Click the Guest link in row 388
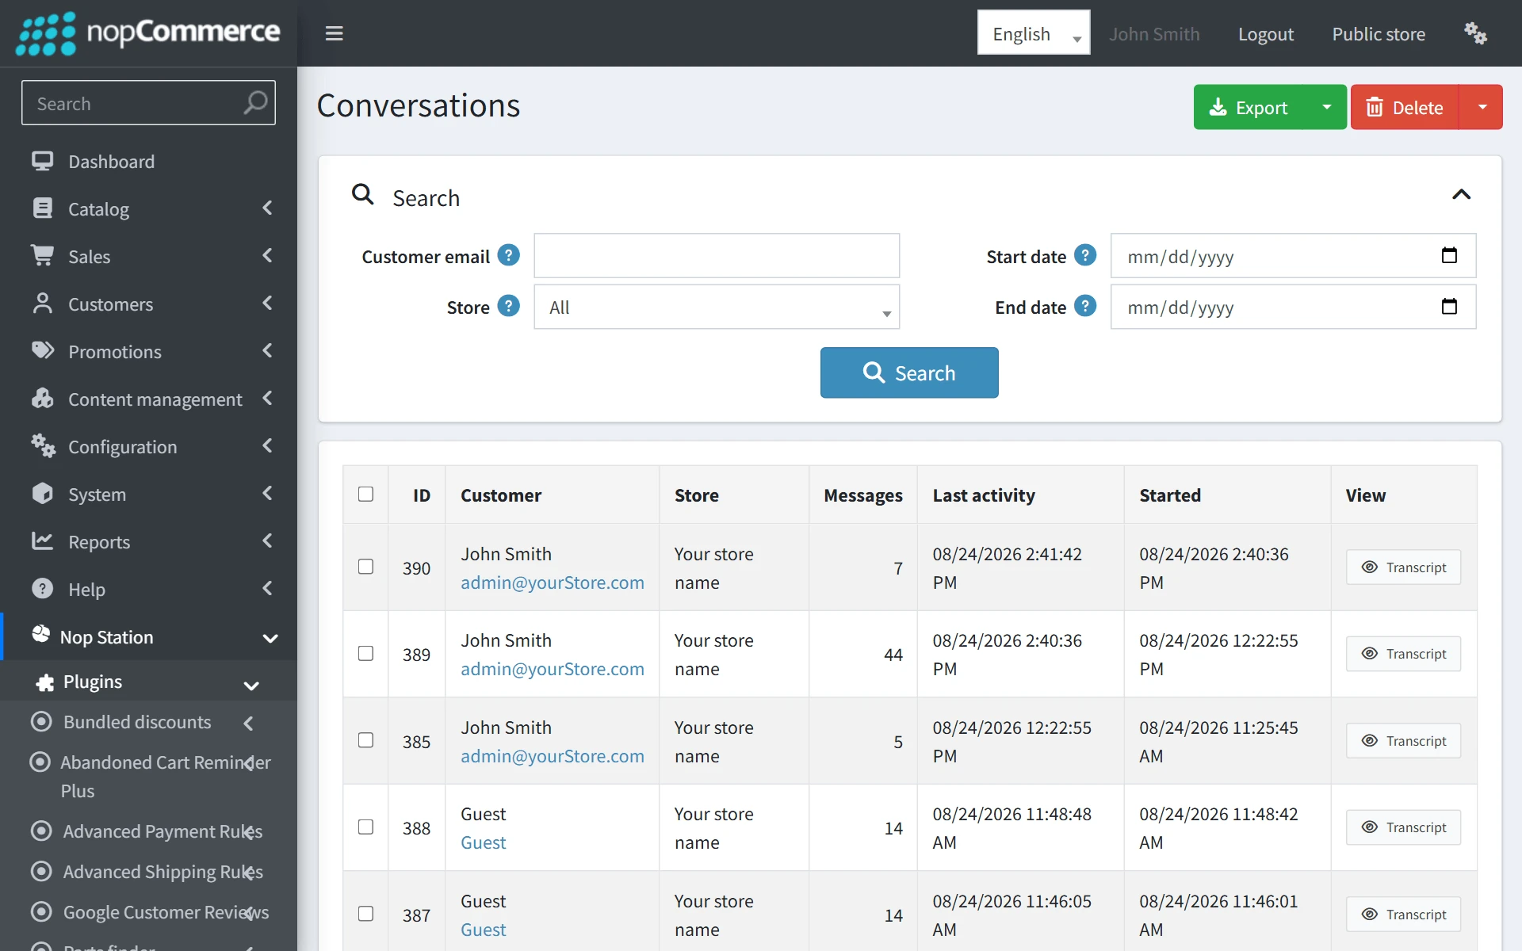1522x951 pixels. pyautogui.click(x=483, y=842)
